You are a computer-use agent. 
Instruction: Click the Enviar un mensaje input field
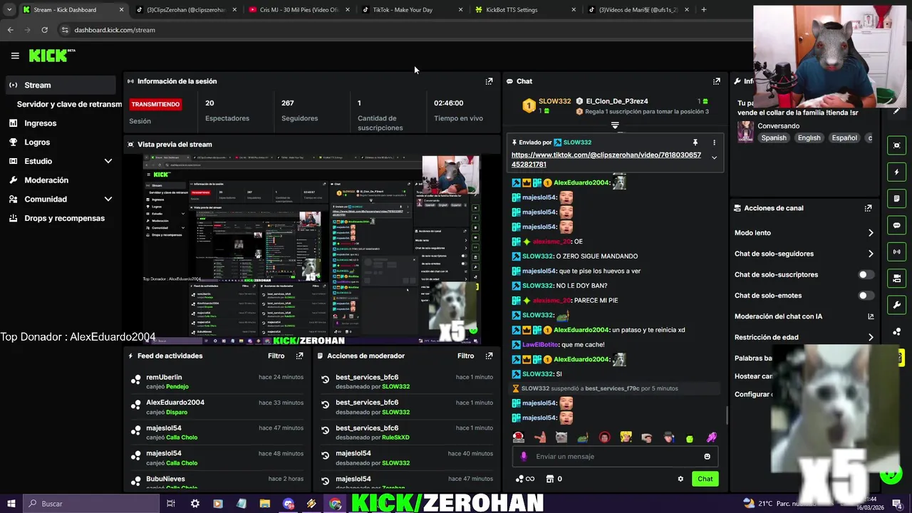click(x=616, y=457)
